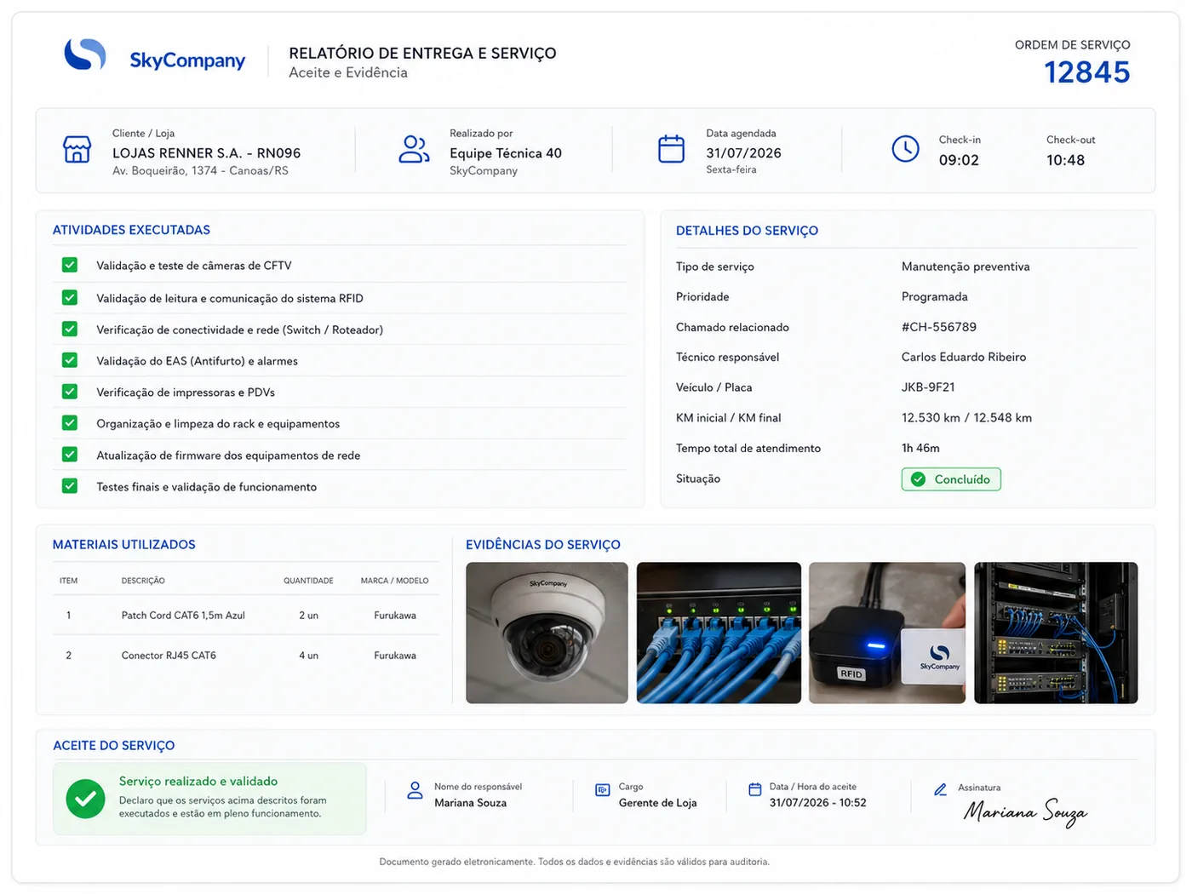The height and width of the screenshot is (894, 1192).
Task: Click the clock icon beside Check-in
Action: (x=905, y=149)
